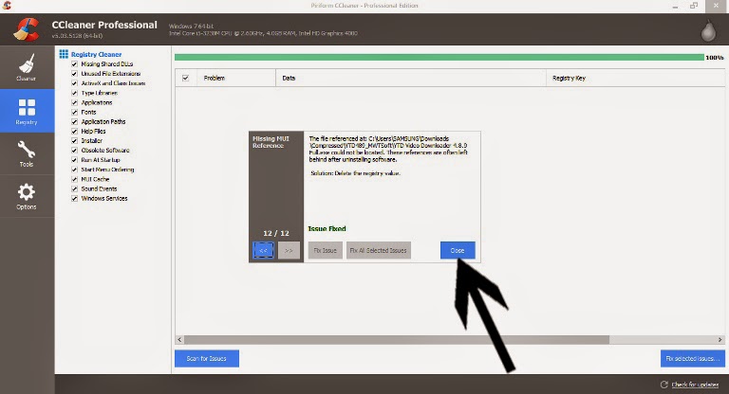The image size is (729, 394).
Task: Toggle the Type Libraries checkbox
Action: click(x=74, y=93)
